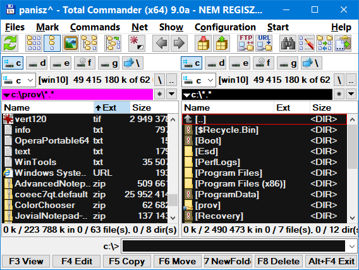Open left panel directory hotlist asterisk
This screenshot has height=270, width=359.
pos(159,94)
